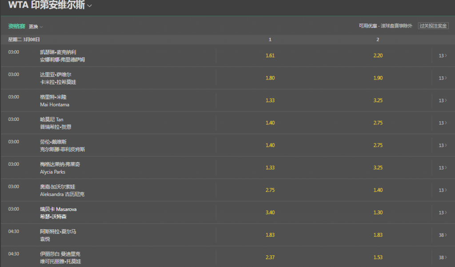The width and height of the screenshot is (455, 267).
Task: Select odds 3.40 for 瑞贝卡 Masarova
Action: tap(270, 212)
